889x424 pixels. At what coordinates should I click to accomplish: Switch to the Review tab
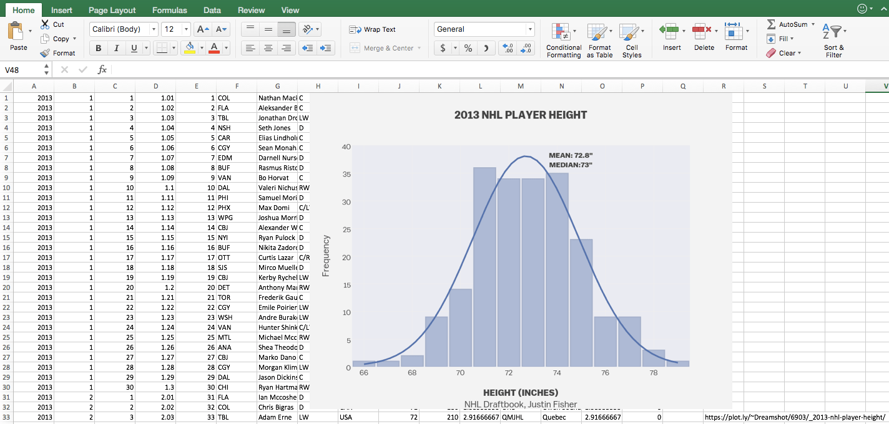pyautogui.click(x=251, y=10)
